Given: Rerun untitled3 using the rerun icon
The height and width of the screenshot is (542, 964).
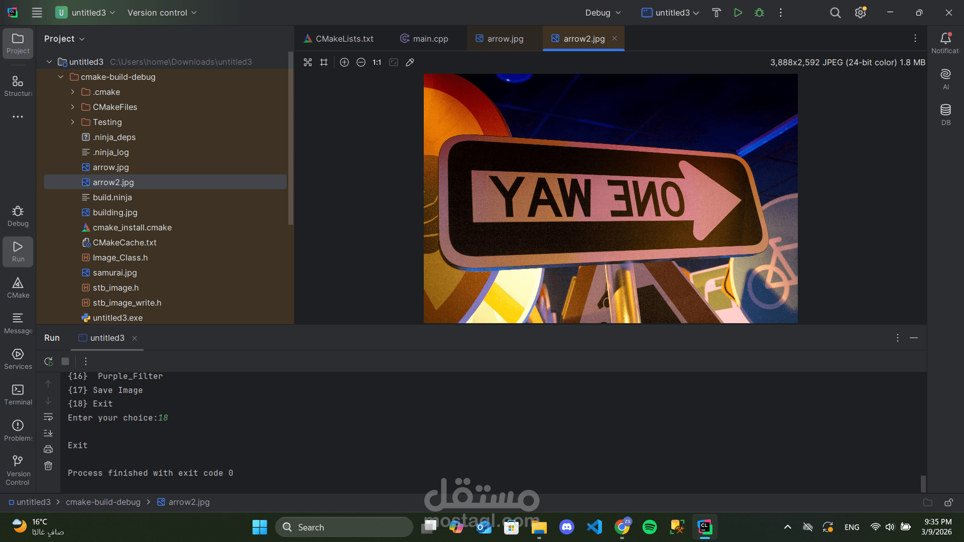Looking at the screenshot, I should point(49,361).
